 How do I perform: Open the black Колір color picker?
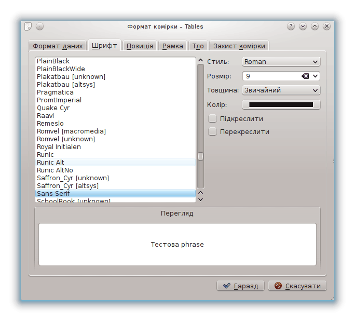[x=281, y=105]
